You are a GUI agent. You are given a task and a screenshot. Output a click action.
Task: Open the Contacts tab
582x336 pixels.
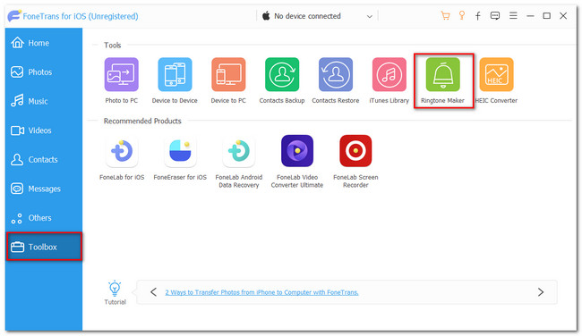click(44, 159)
